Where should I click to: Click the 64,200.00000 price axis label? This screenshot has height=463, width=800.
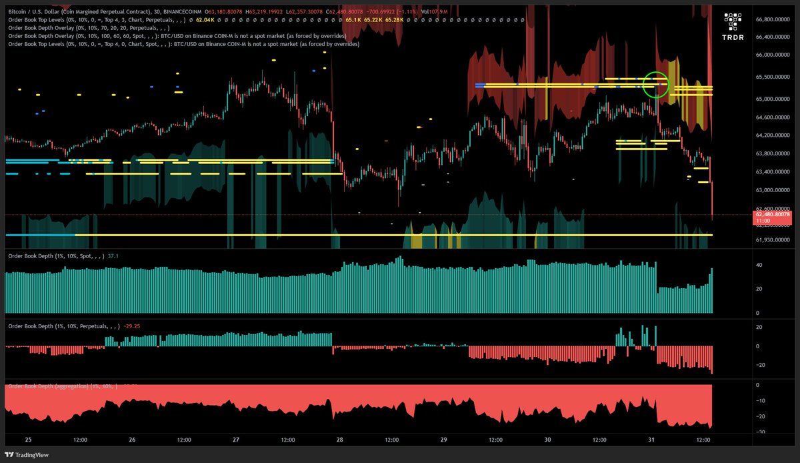click(x=773, y=135)
